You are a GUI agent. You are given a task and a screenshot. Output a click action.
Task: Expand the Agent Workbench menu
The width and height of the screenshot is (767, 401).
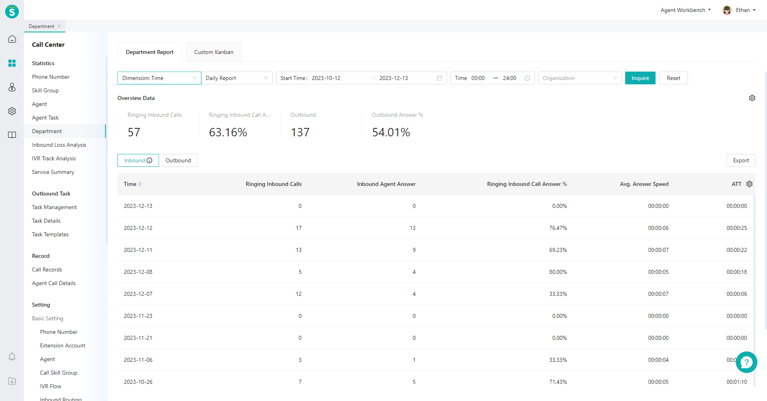tap(686, 10)
